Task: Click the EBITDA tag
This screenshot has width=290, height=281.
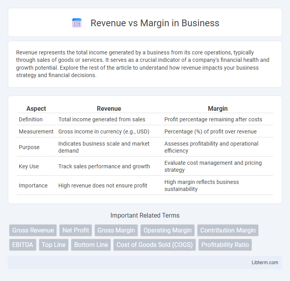Action: pos(23,245)
